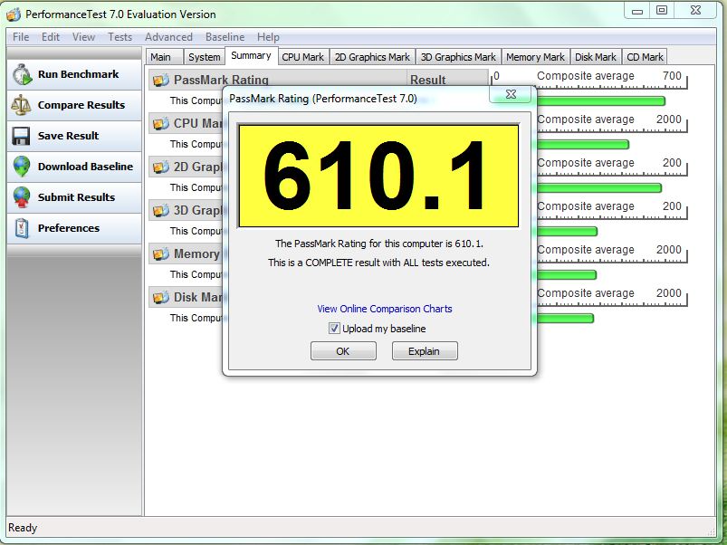727x545 pixels.
Task: Open View Online Comparison Charts link
Action: point(385,309)
